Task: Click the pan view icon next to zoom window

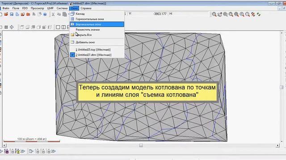Action: 220,14
